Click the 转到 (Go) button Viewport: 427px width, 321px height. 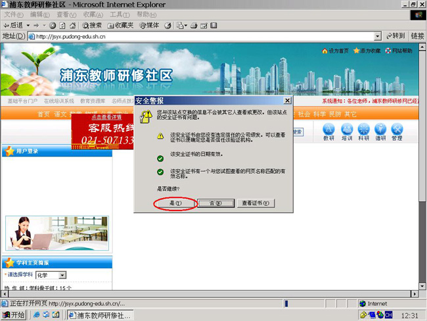395,36
